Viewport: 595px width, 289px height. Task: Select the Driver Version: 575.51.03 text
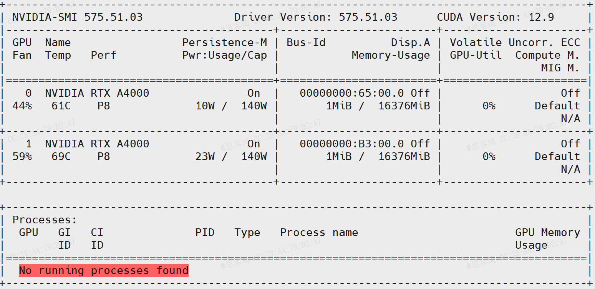click(x=316, y=17)
